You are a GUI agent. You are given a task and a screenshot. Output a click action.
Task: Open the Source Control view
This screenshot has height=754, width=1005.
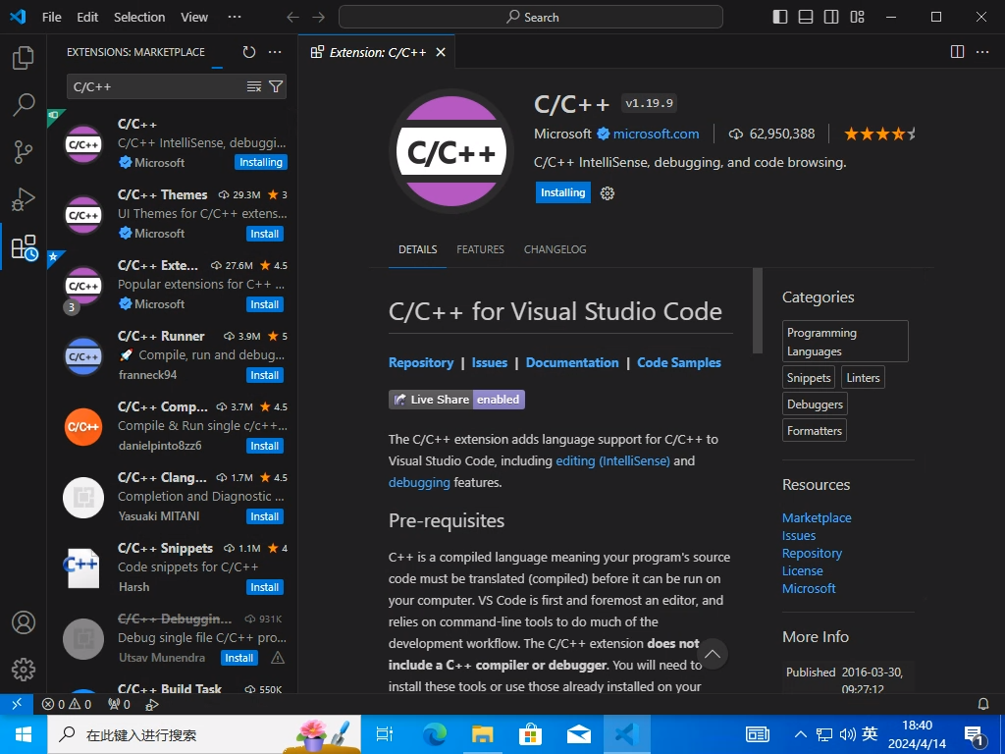(24, 152)
